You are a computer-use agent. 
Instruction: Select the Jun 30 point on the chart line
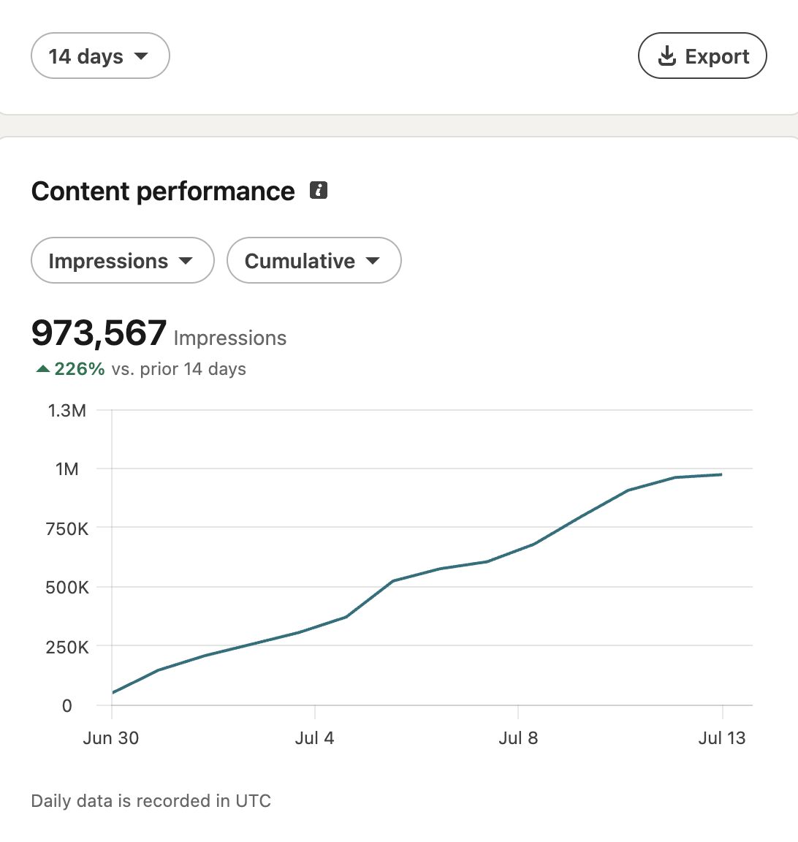click(113, 693)
